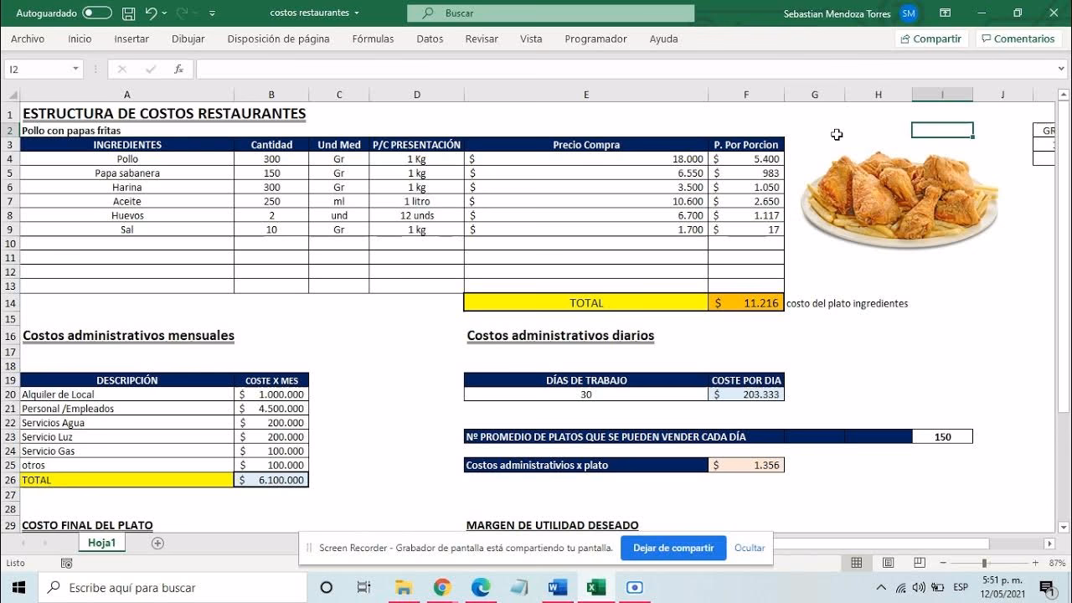1072x603 pixels.
Task: Click the Undo arrow icon
Action: pyautogui.click(x=151, y=13)
